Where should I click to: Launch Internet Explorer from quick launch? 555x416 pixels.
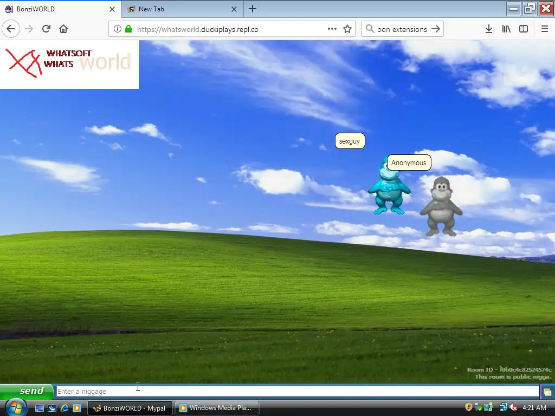coord(64,408)
